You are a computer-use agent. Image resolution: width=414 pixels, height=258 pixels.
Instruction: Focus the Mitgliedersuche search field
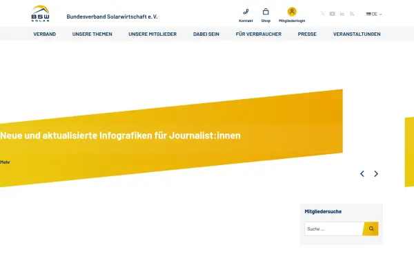334,229
